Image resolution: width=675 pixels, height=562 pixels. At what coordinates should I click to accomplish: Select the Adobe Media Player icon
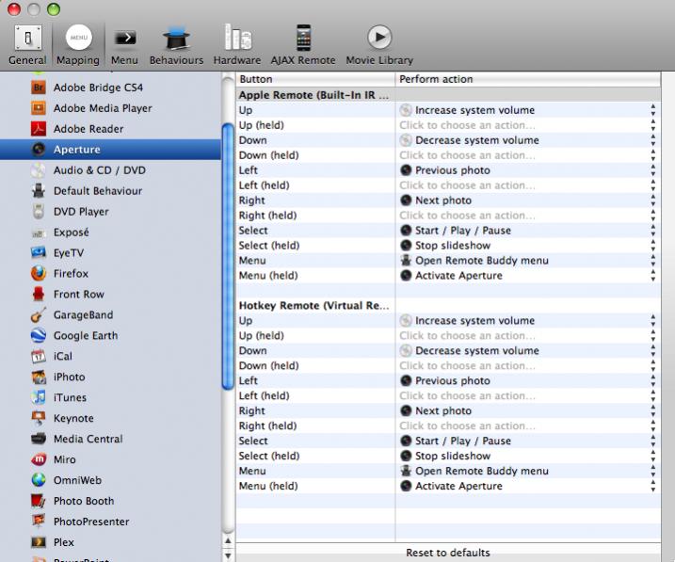pyautogui.click(x=39, y=108)
